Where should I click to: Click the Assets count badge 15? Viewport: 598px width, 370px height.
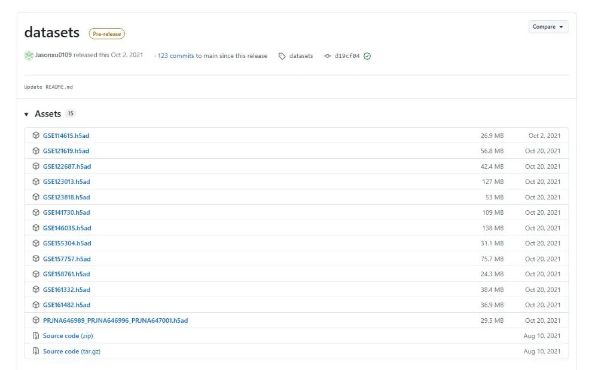point(70,113)
